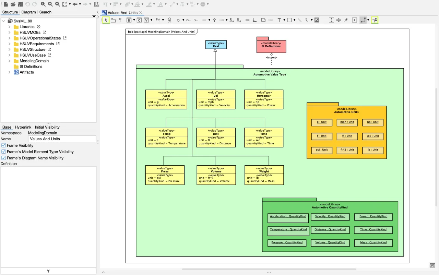Expand the HSUVRequirements node
439x275 pixels.
[x=9, y=44]
